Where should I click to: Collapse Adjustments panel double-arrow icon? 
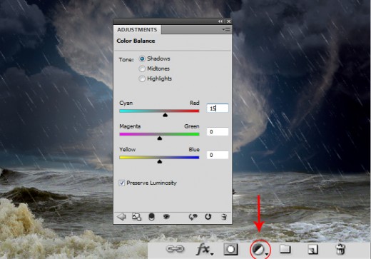[x=220, y=21]
